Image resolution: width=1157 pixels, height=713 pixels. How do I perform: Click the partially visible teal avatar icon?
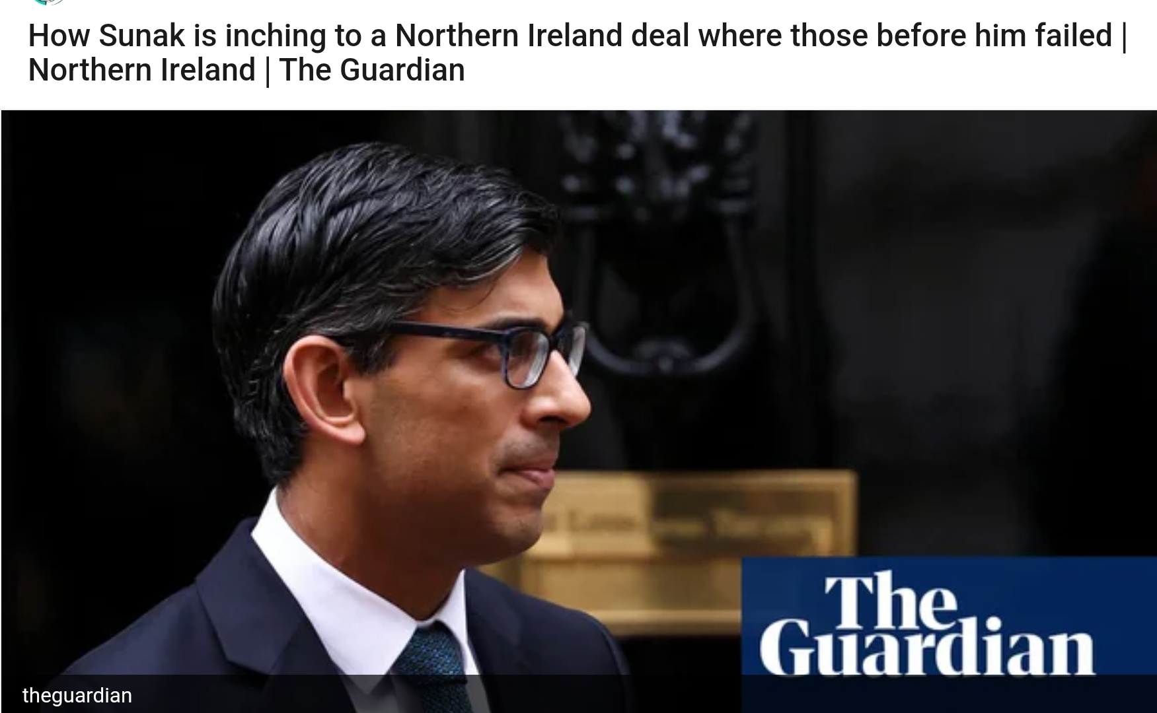point(48,2)
